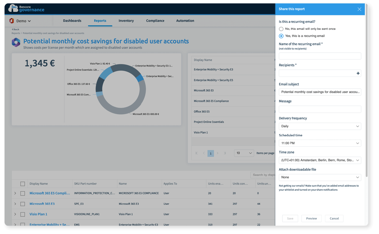Click the Rencore Governance logo

coord(26,9)
